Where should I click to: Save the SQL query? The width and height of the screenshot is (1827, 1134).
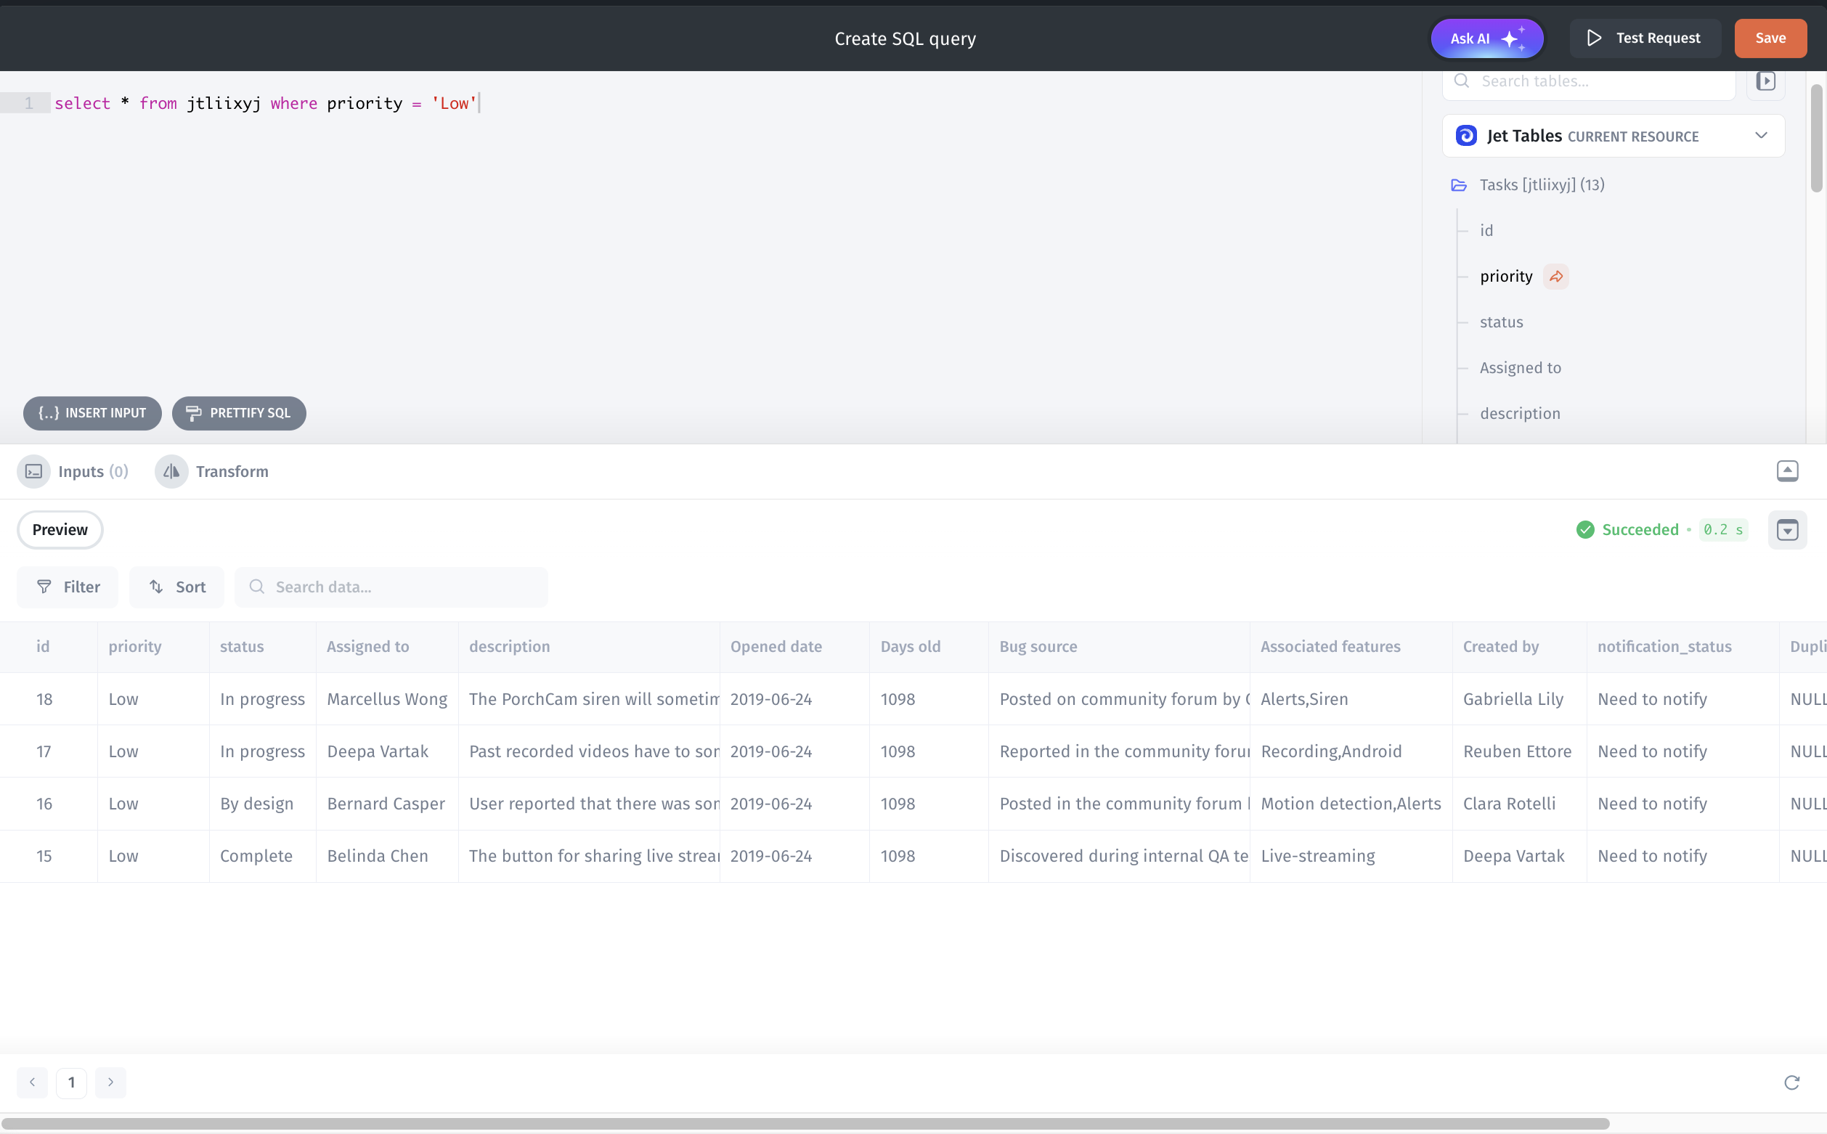coord(1769,38)
